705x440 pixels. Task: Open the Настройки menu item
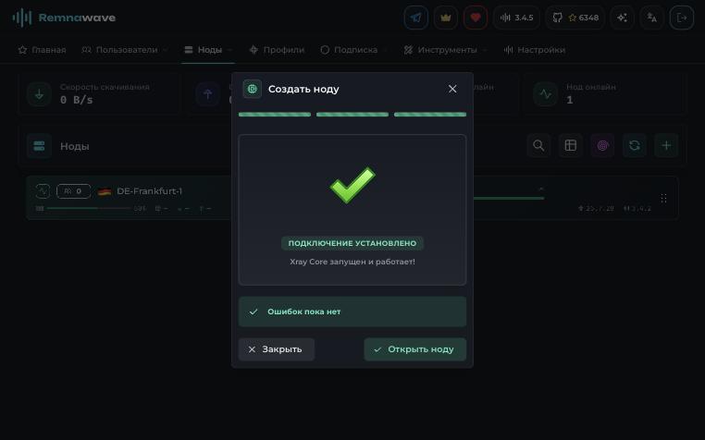[x=535, y=50]
